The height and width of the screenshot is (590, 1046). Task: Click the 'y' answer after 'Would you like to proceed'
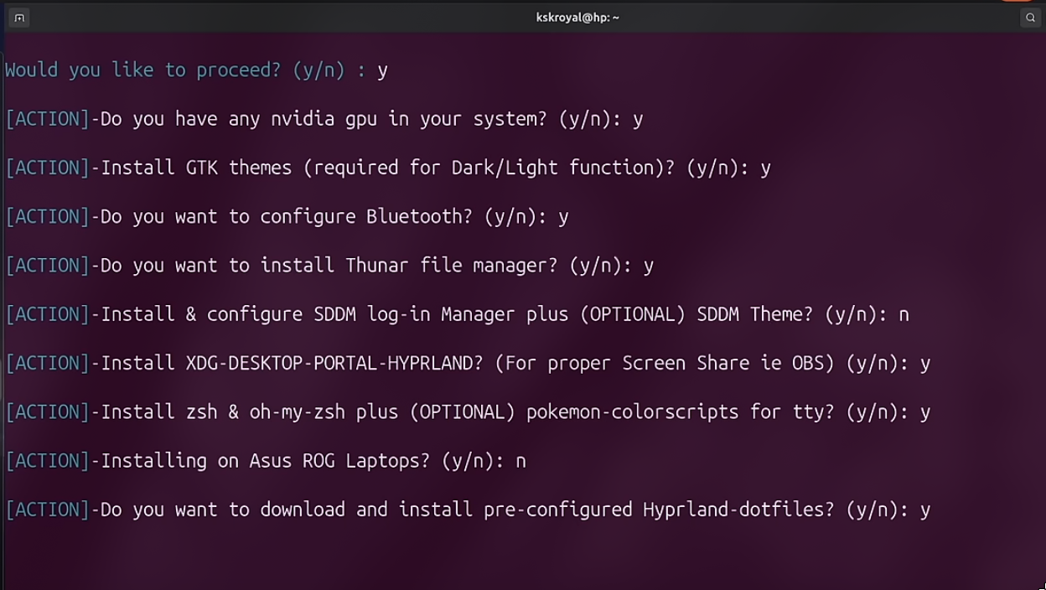click(382, 71)
